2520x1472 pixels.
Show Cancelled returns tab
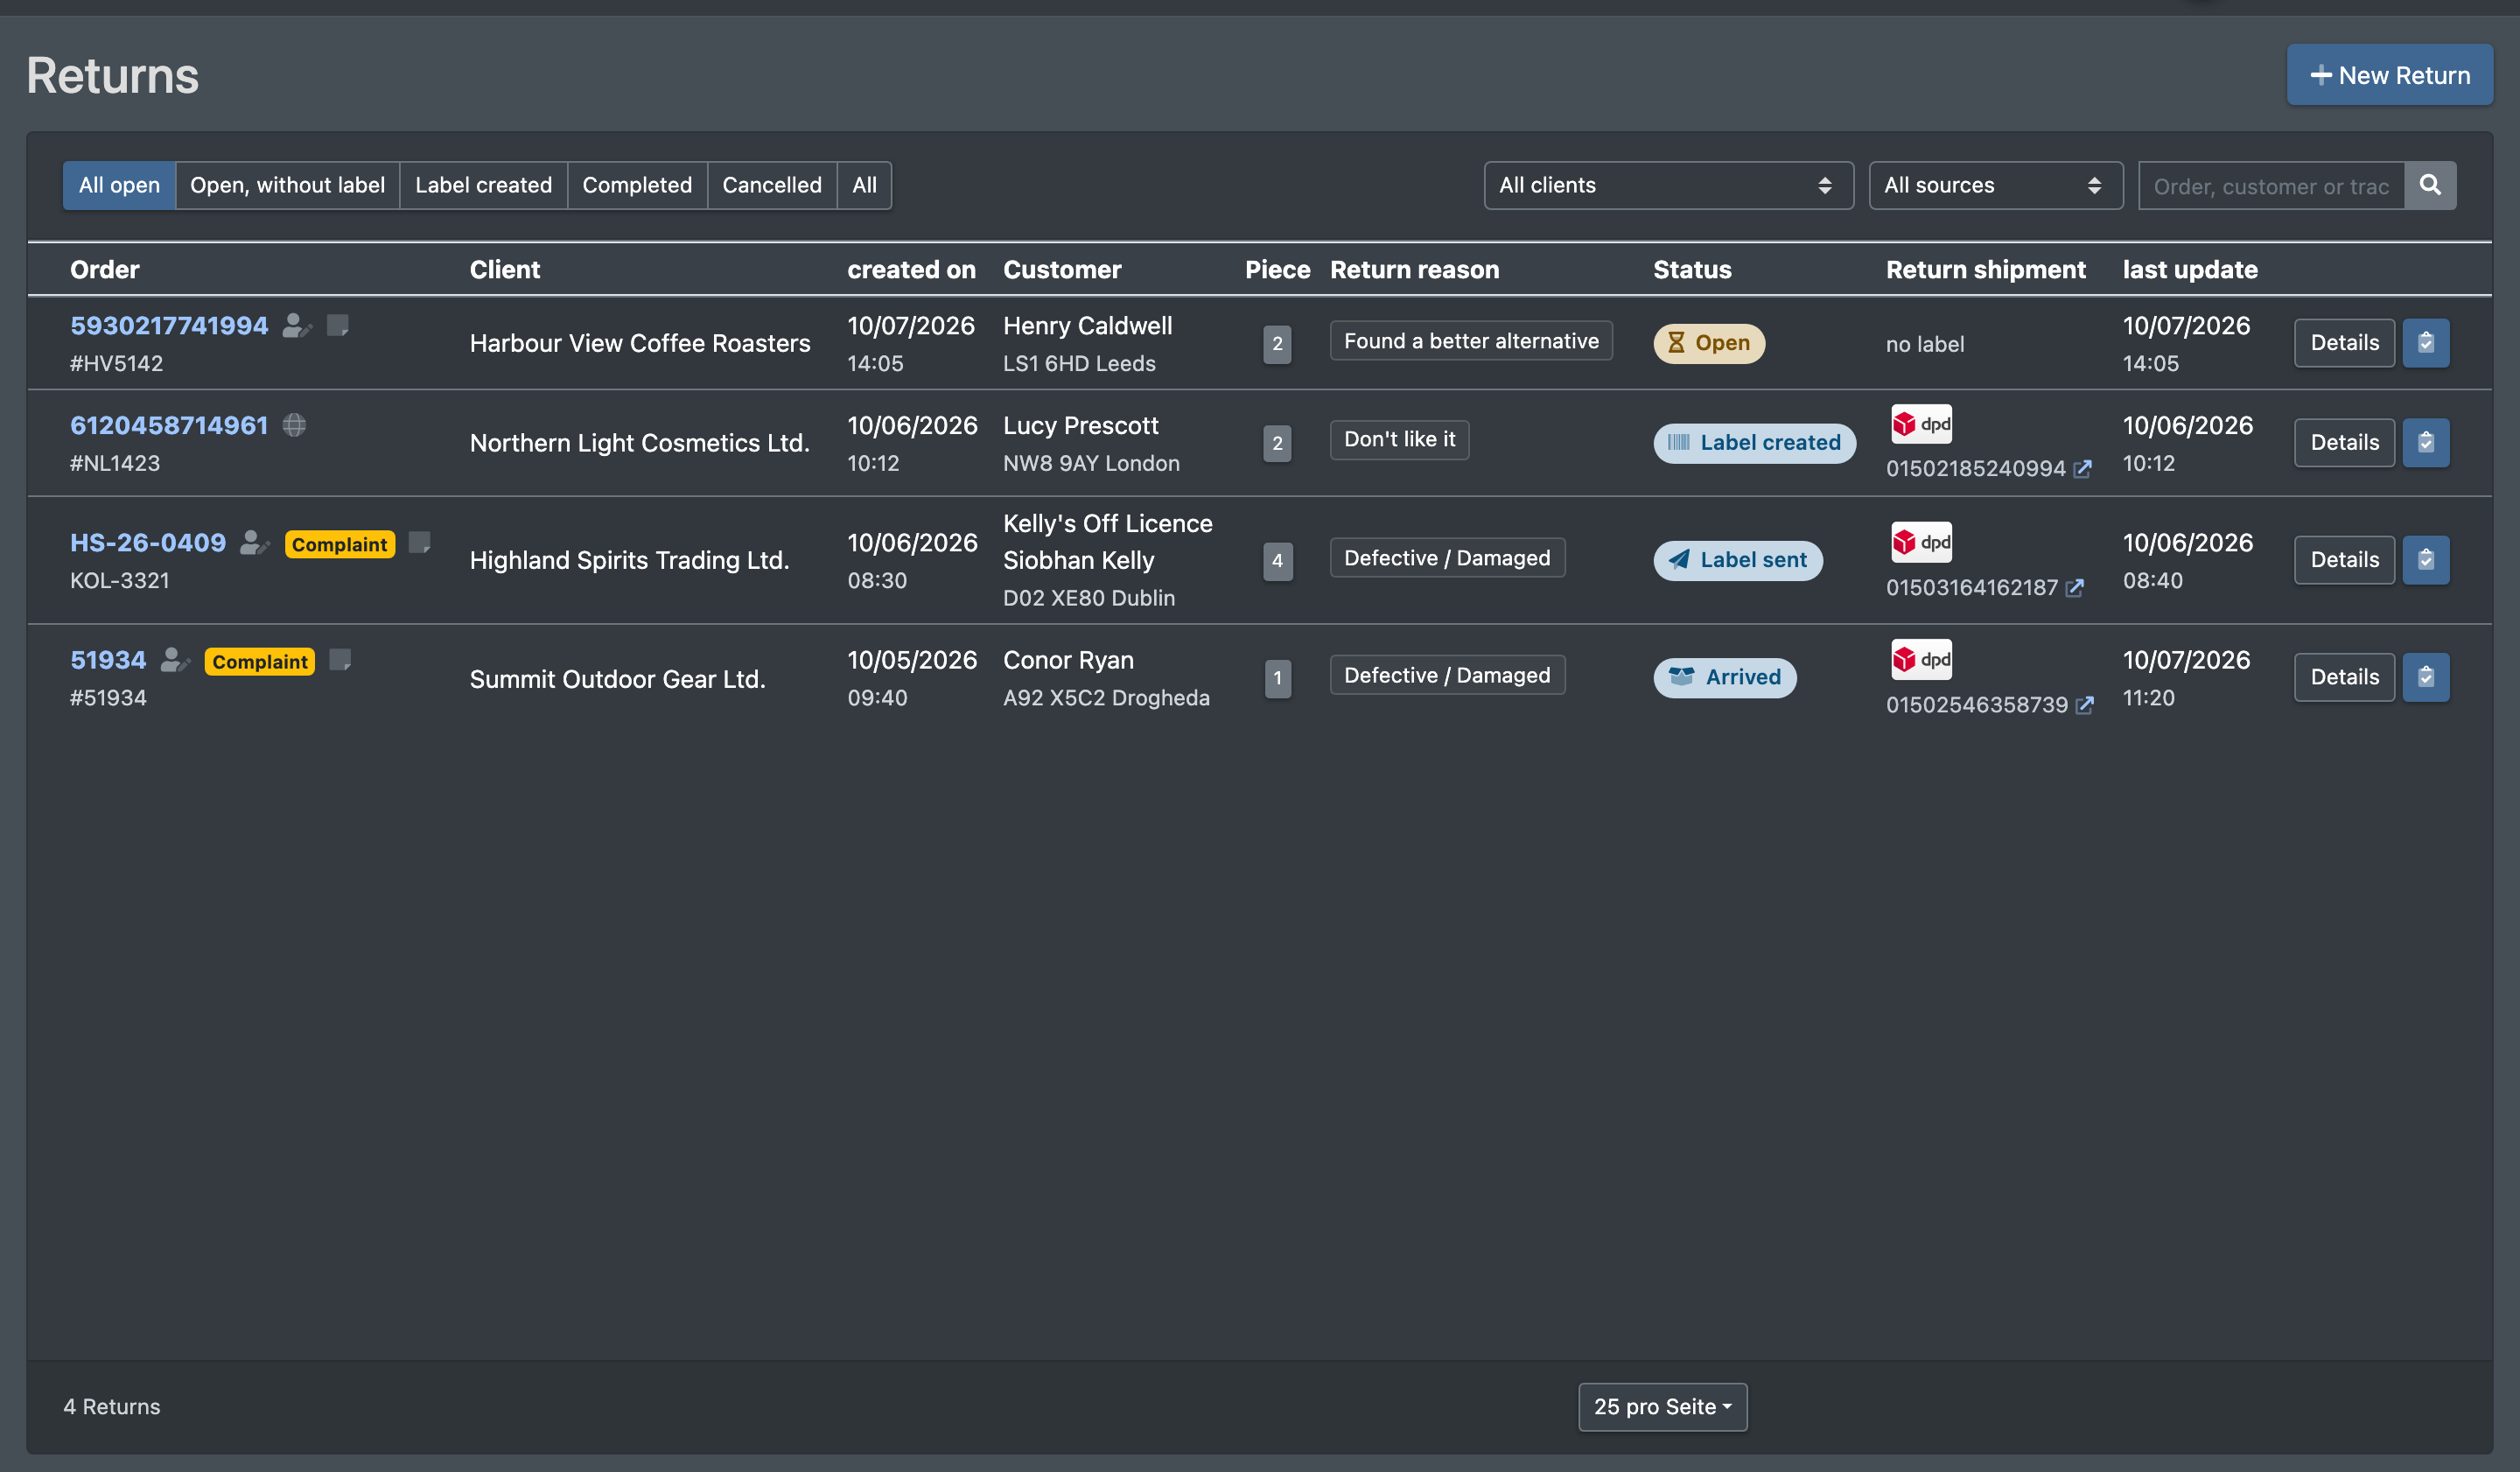[772, 185]
